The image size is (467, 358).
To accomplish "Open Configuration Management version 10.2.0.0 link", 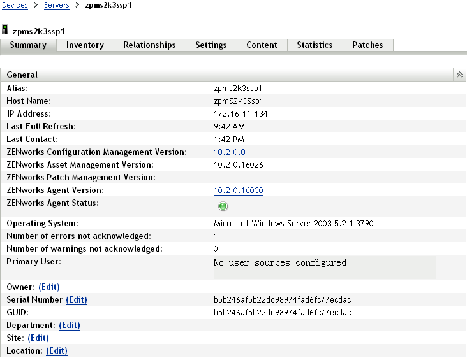I will tap(229, 152).
